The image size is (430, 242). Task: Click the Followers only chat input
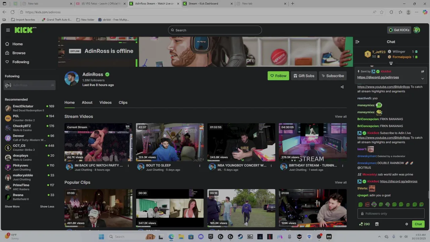[x=391, y=213]
